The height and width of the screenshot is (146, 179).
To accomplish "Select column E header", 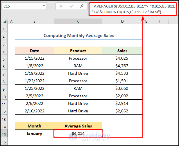I will pyautogui.click(x=146, y=21).
